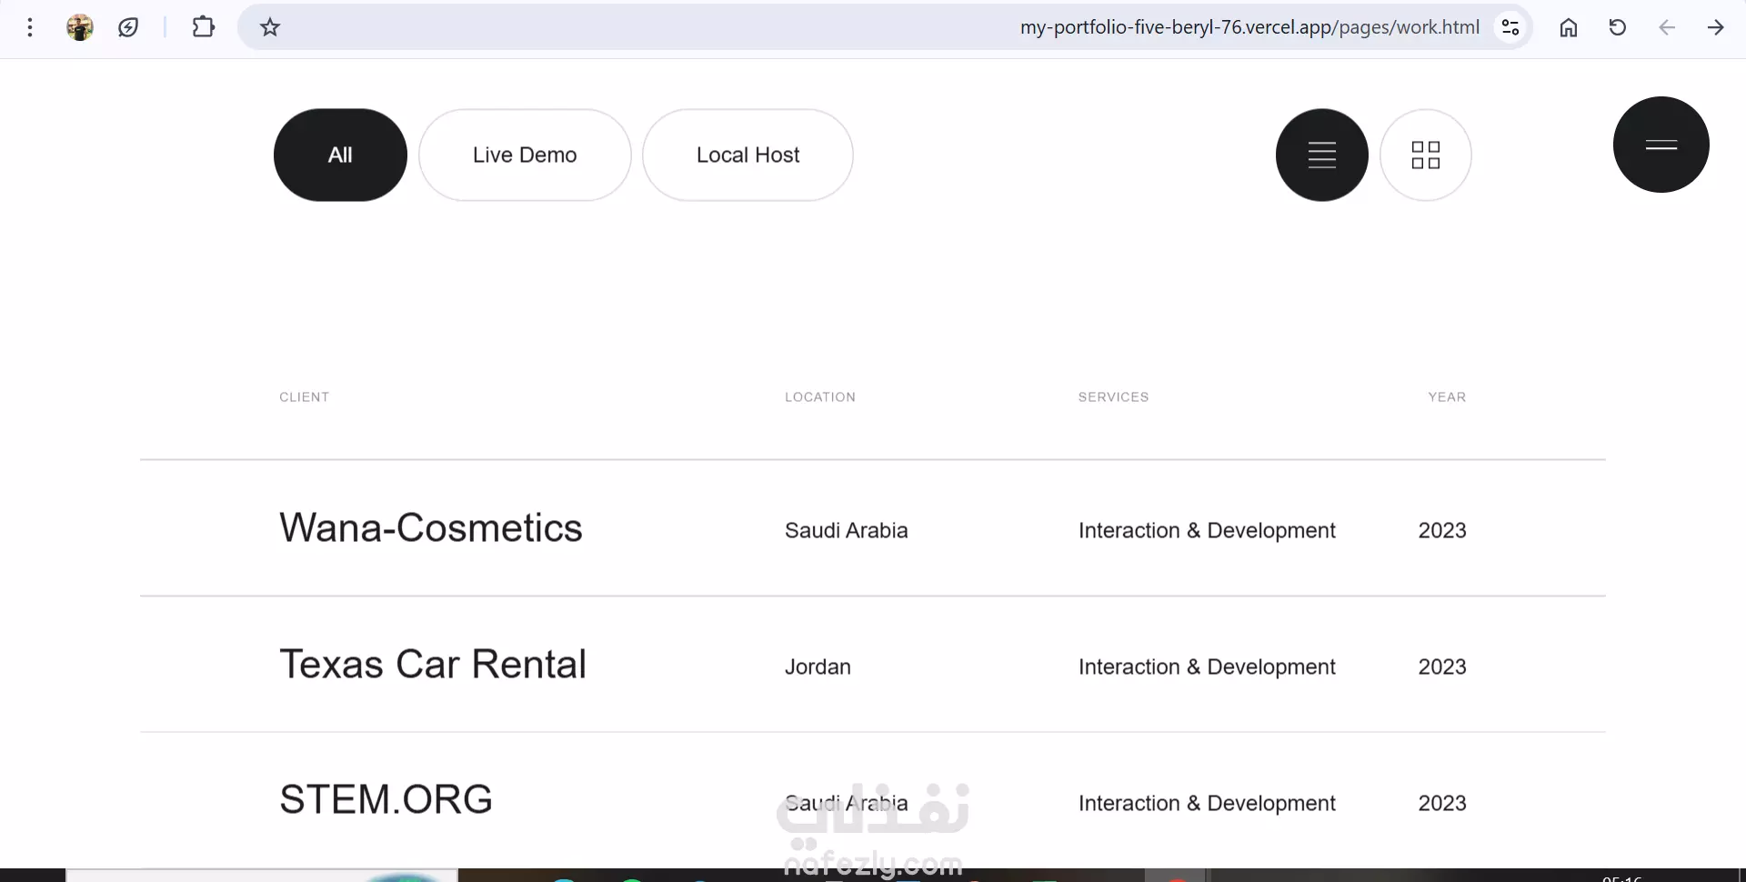Click the CLIENT column header
Screen dimensions: 1746x882
tap(305, 397)
